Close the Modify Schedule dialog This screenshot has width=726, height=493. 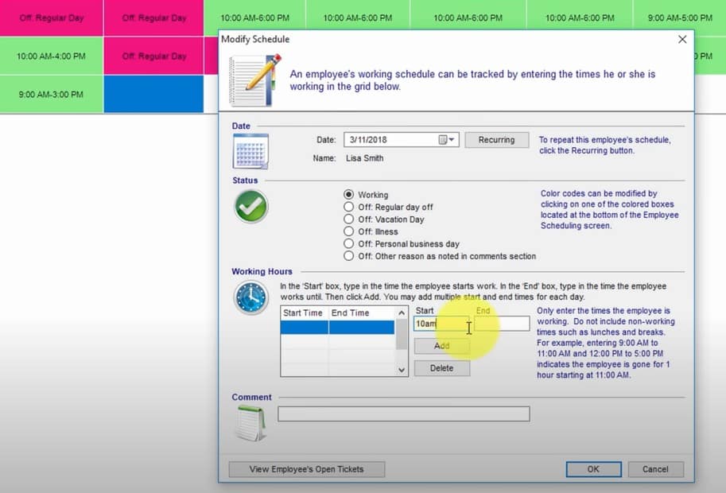click(682, 39)
